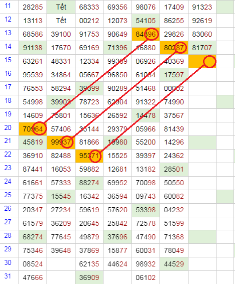Screen dimensions: 235x284
Task: Click the cell 91323 in row 11
Action: (x=202, y=7)
